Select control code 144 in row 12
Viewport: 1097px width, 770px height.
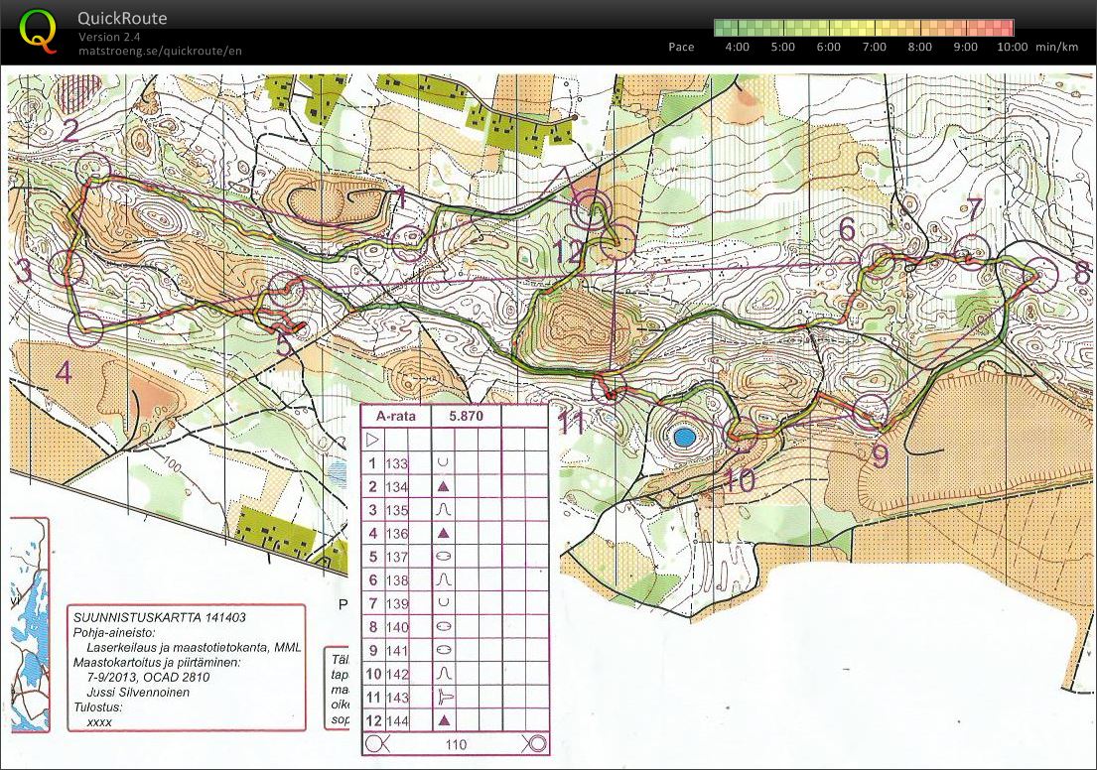tap(398, 721)
